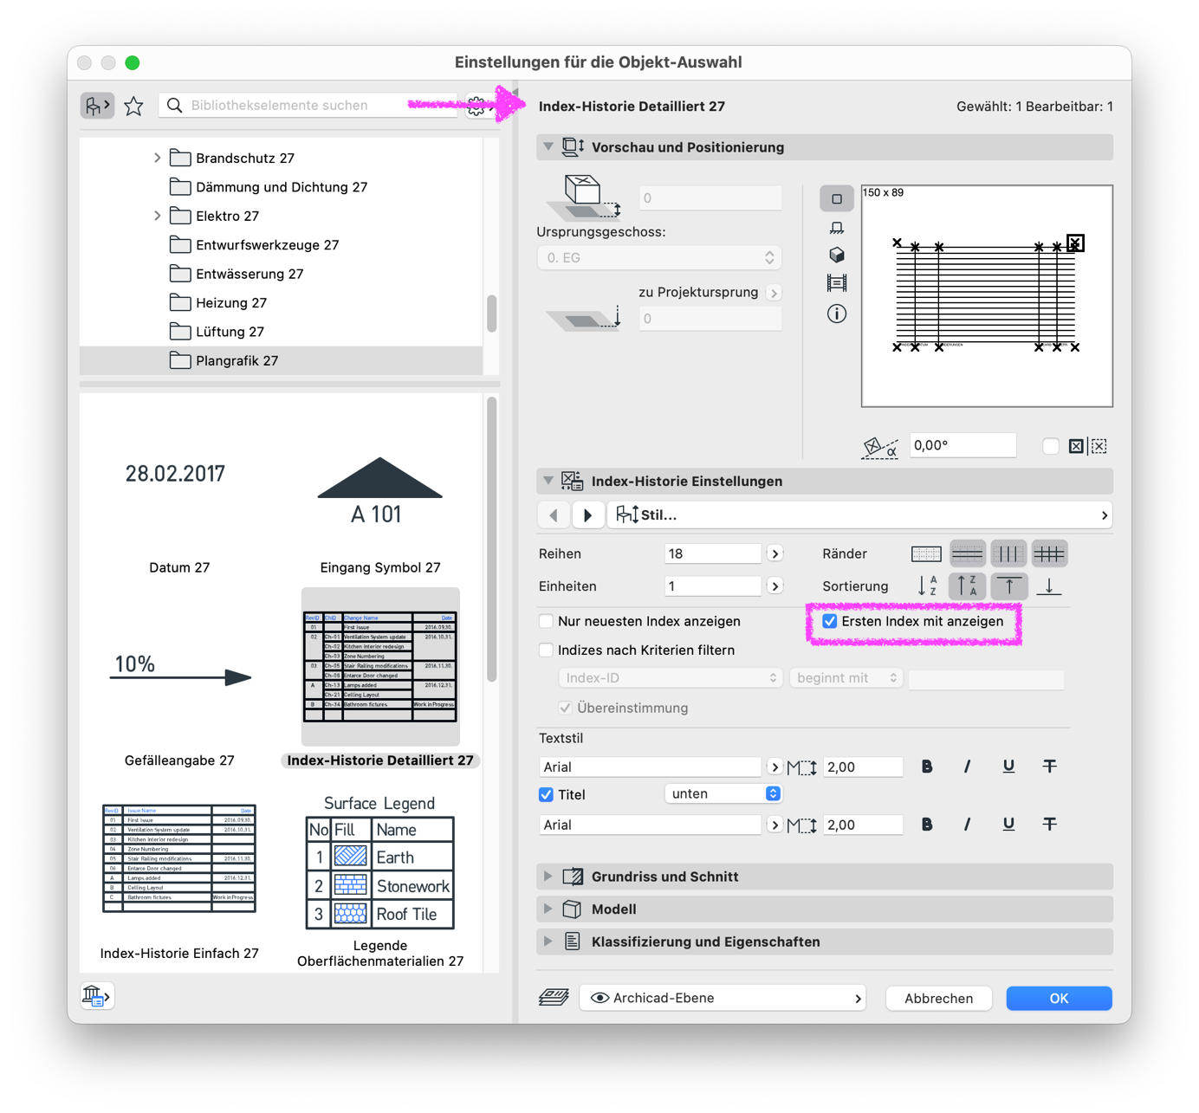Image resolution: width=1199 pixels, height=1113 pixels.
Task: Sort descending Z to A
Action: click(x=967, y=586)
